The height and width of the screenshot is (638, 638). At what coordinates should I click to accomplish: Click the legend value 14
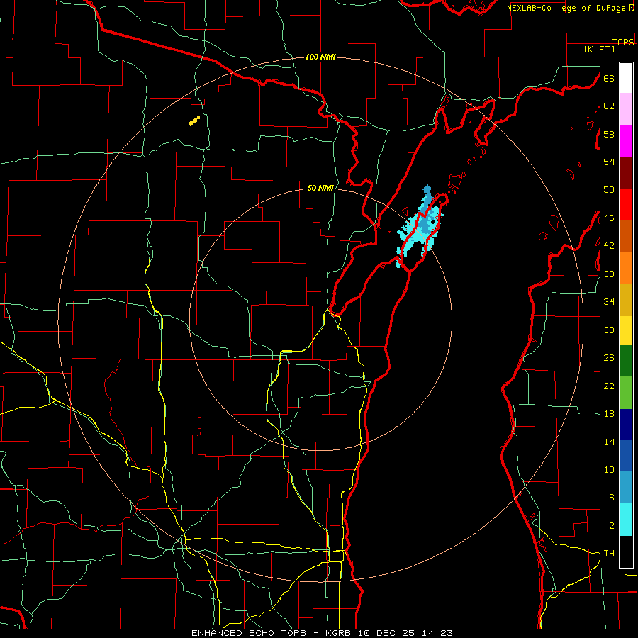[609, 442]
